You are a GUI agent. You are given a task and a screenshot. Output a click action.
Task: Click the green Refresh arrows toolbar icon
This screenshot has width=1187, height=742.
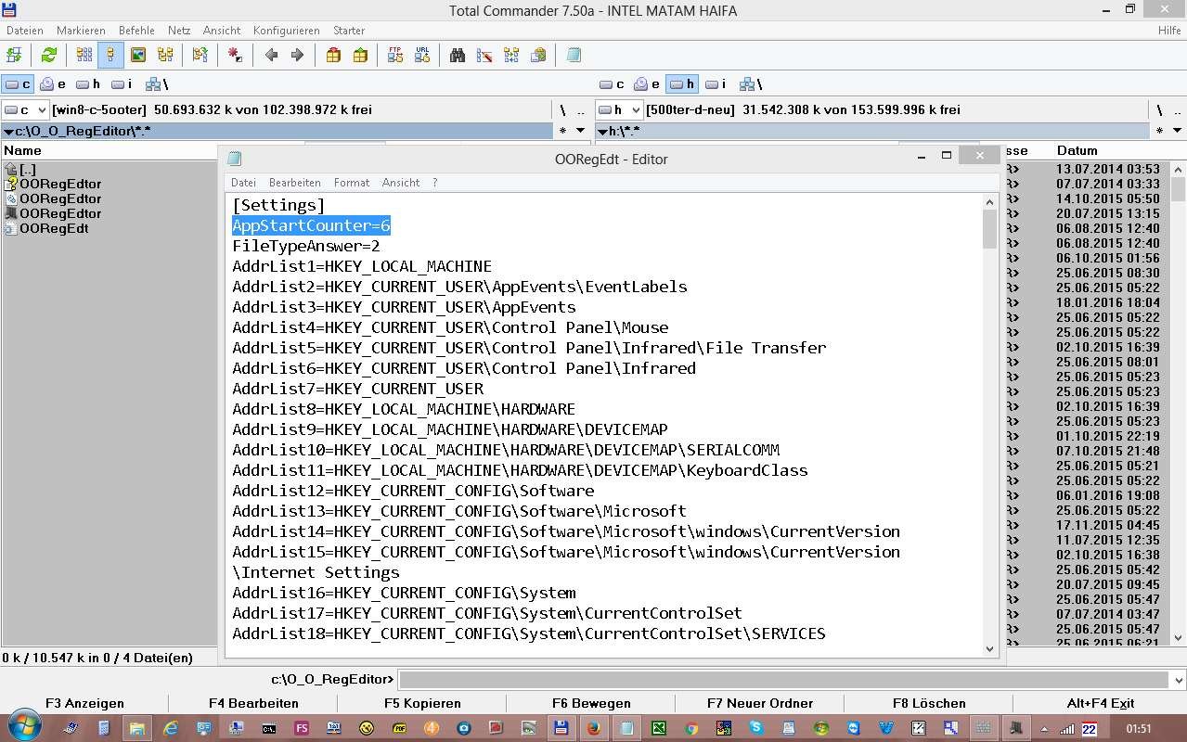pyautogui.click(x=48, y=56)
